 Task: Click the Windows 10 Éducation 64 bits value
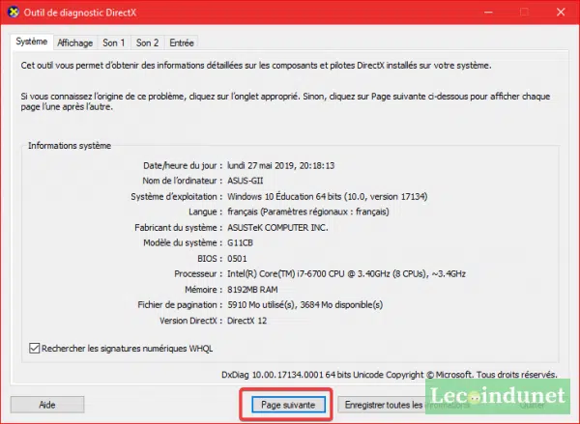click(328, 196)
